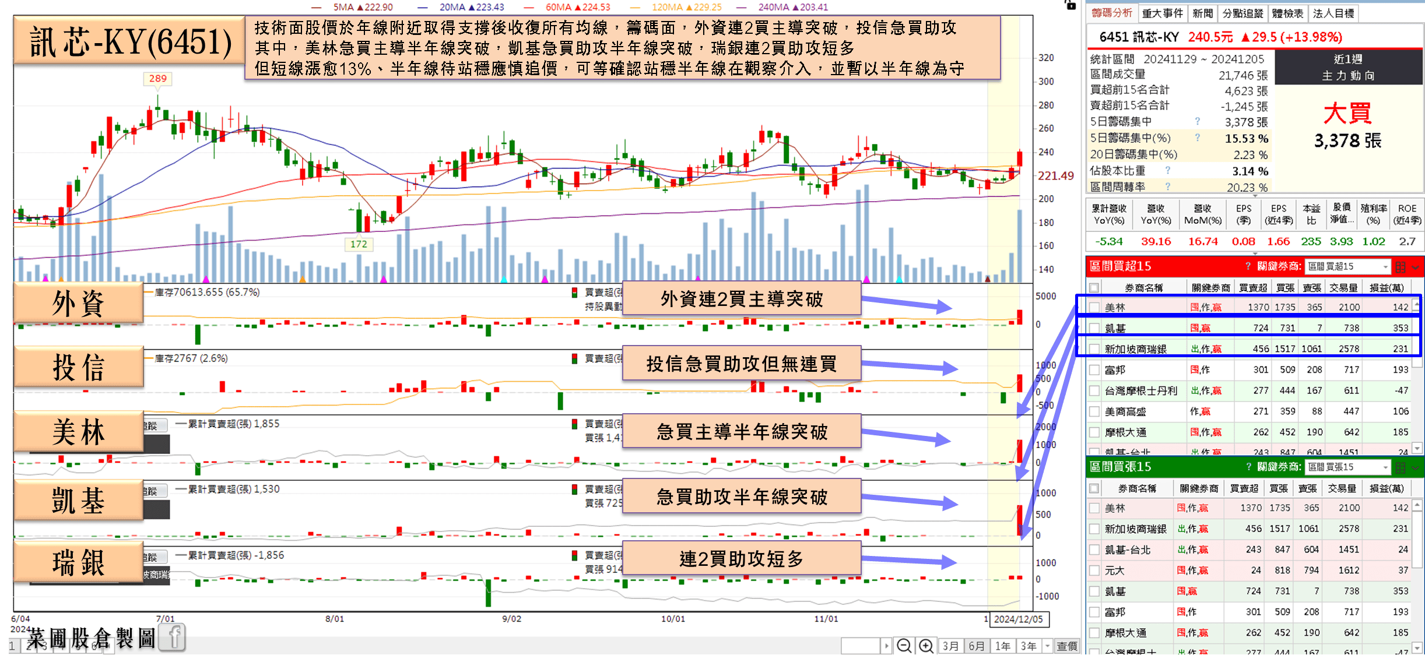
Task: Set chart range to 6月
Action: (x=977, y=646)
